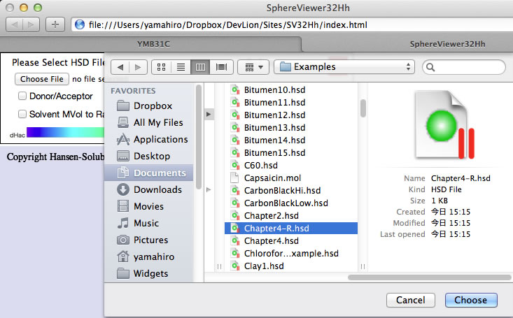Click the globe icon in address bar
The image size is (513, 318).
pyautogui.click(x=80, y=24)
